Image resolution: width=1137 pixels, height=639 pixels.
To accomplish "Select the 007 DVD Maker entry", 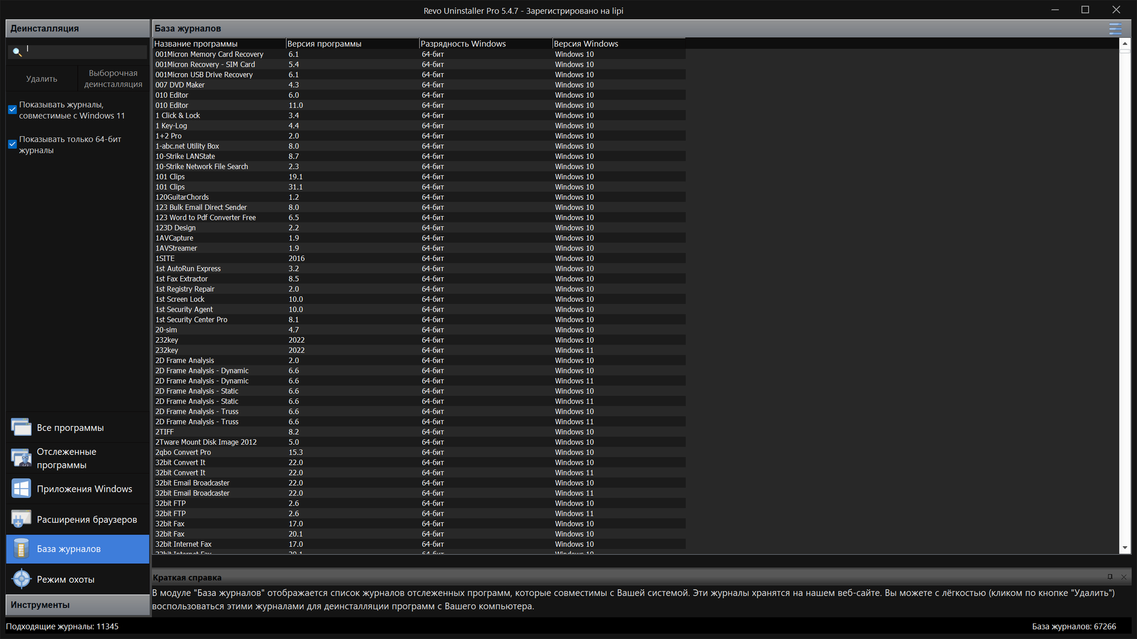I will (x=419, y=85).
